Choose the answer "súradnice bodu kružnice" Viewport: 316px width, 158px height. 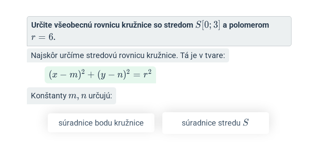click(x=101, y=123)
